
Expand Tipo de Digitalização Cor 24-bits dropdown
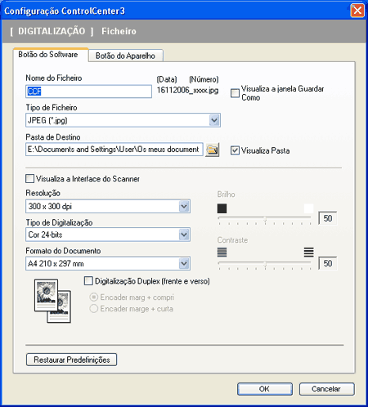point(184,235)
